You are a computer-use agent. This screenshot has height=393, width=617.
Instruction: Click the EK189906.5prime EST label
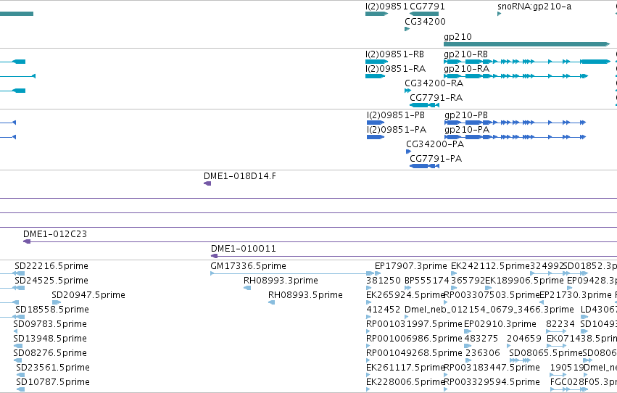(x=524, y=281)
